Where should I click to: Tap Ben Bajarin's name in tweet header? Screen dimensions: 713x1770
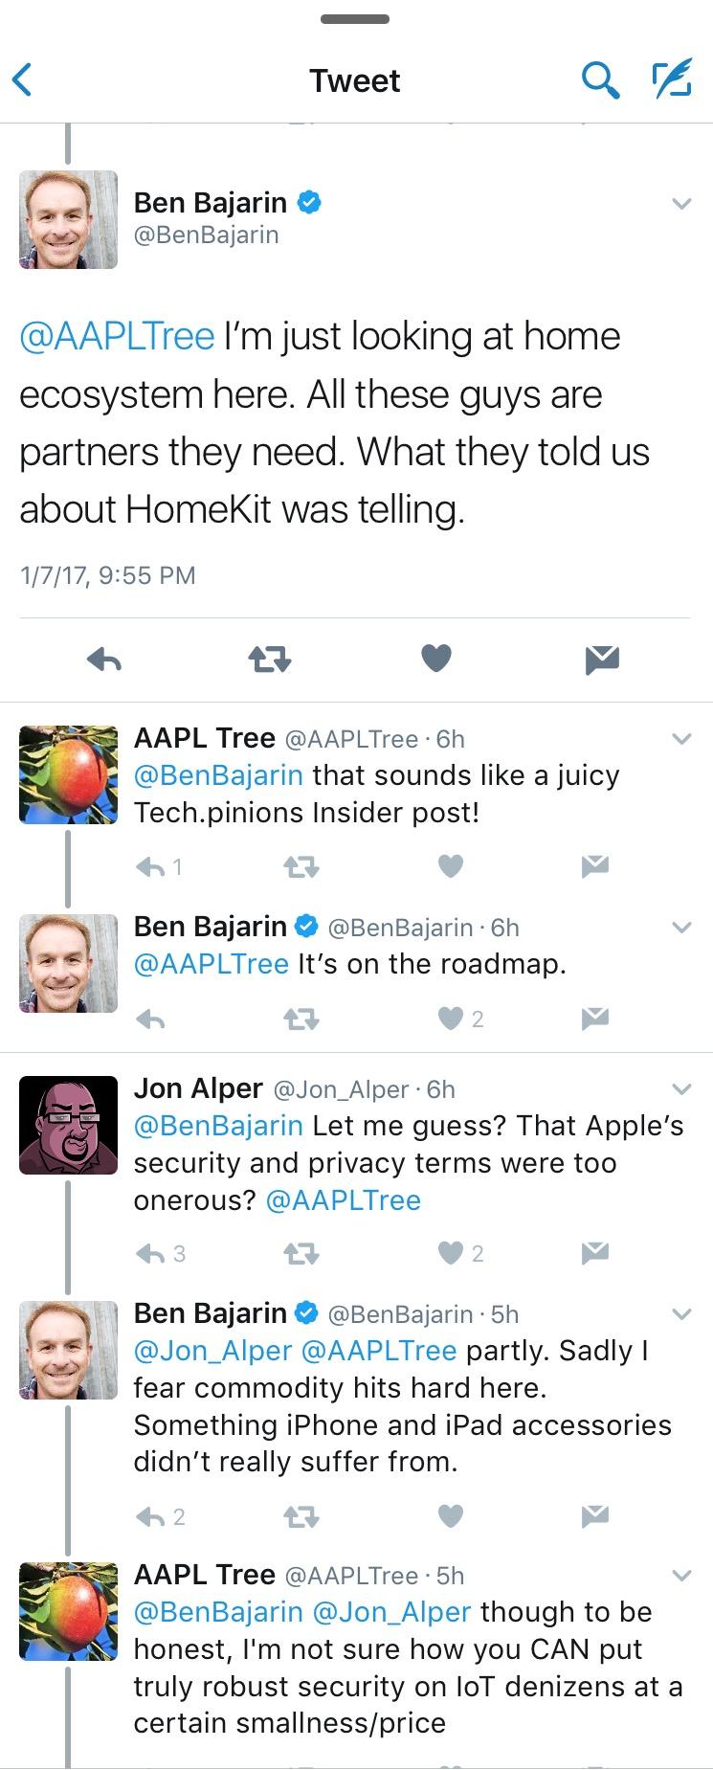coord(211,203)
